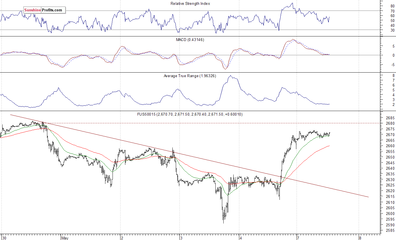Click the ATR axis value 8
This screenshot has width=396, height=240.
coord(393,75)
